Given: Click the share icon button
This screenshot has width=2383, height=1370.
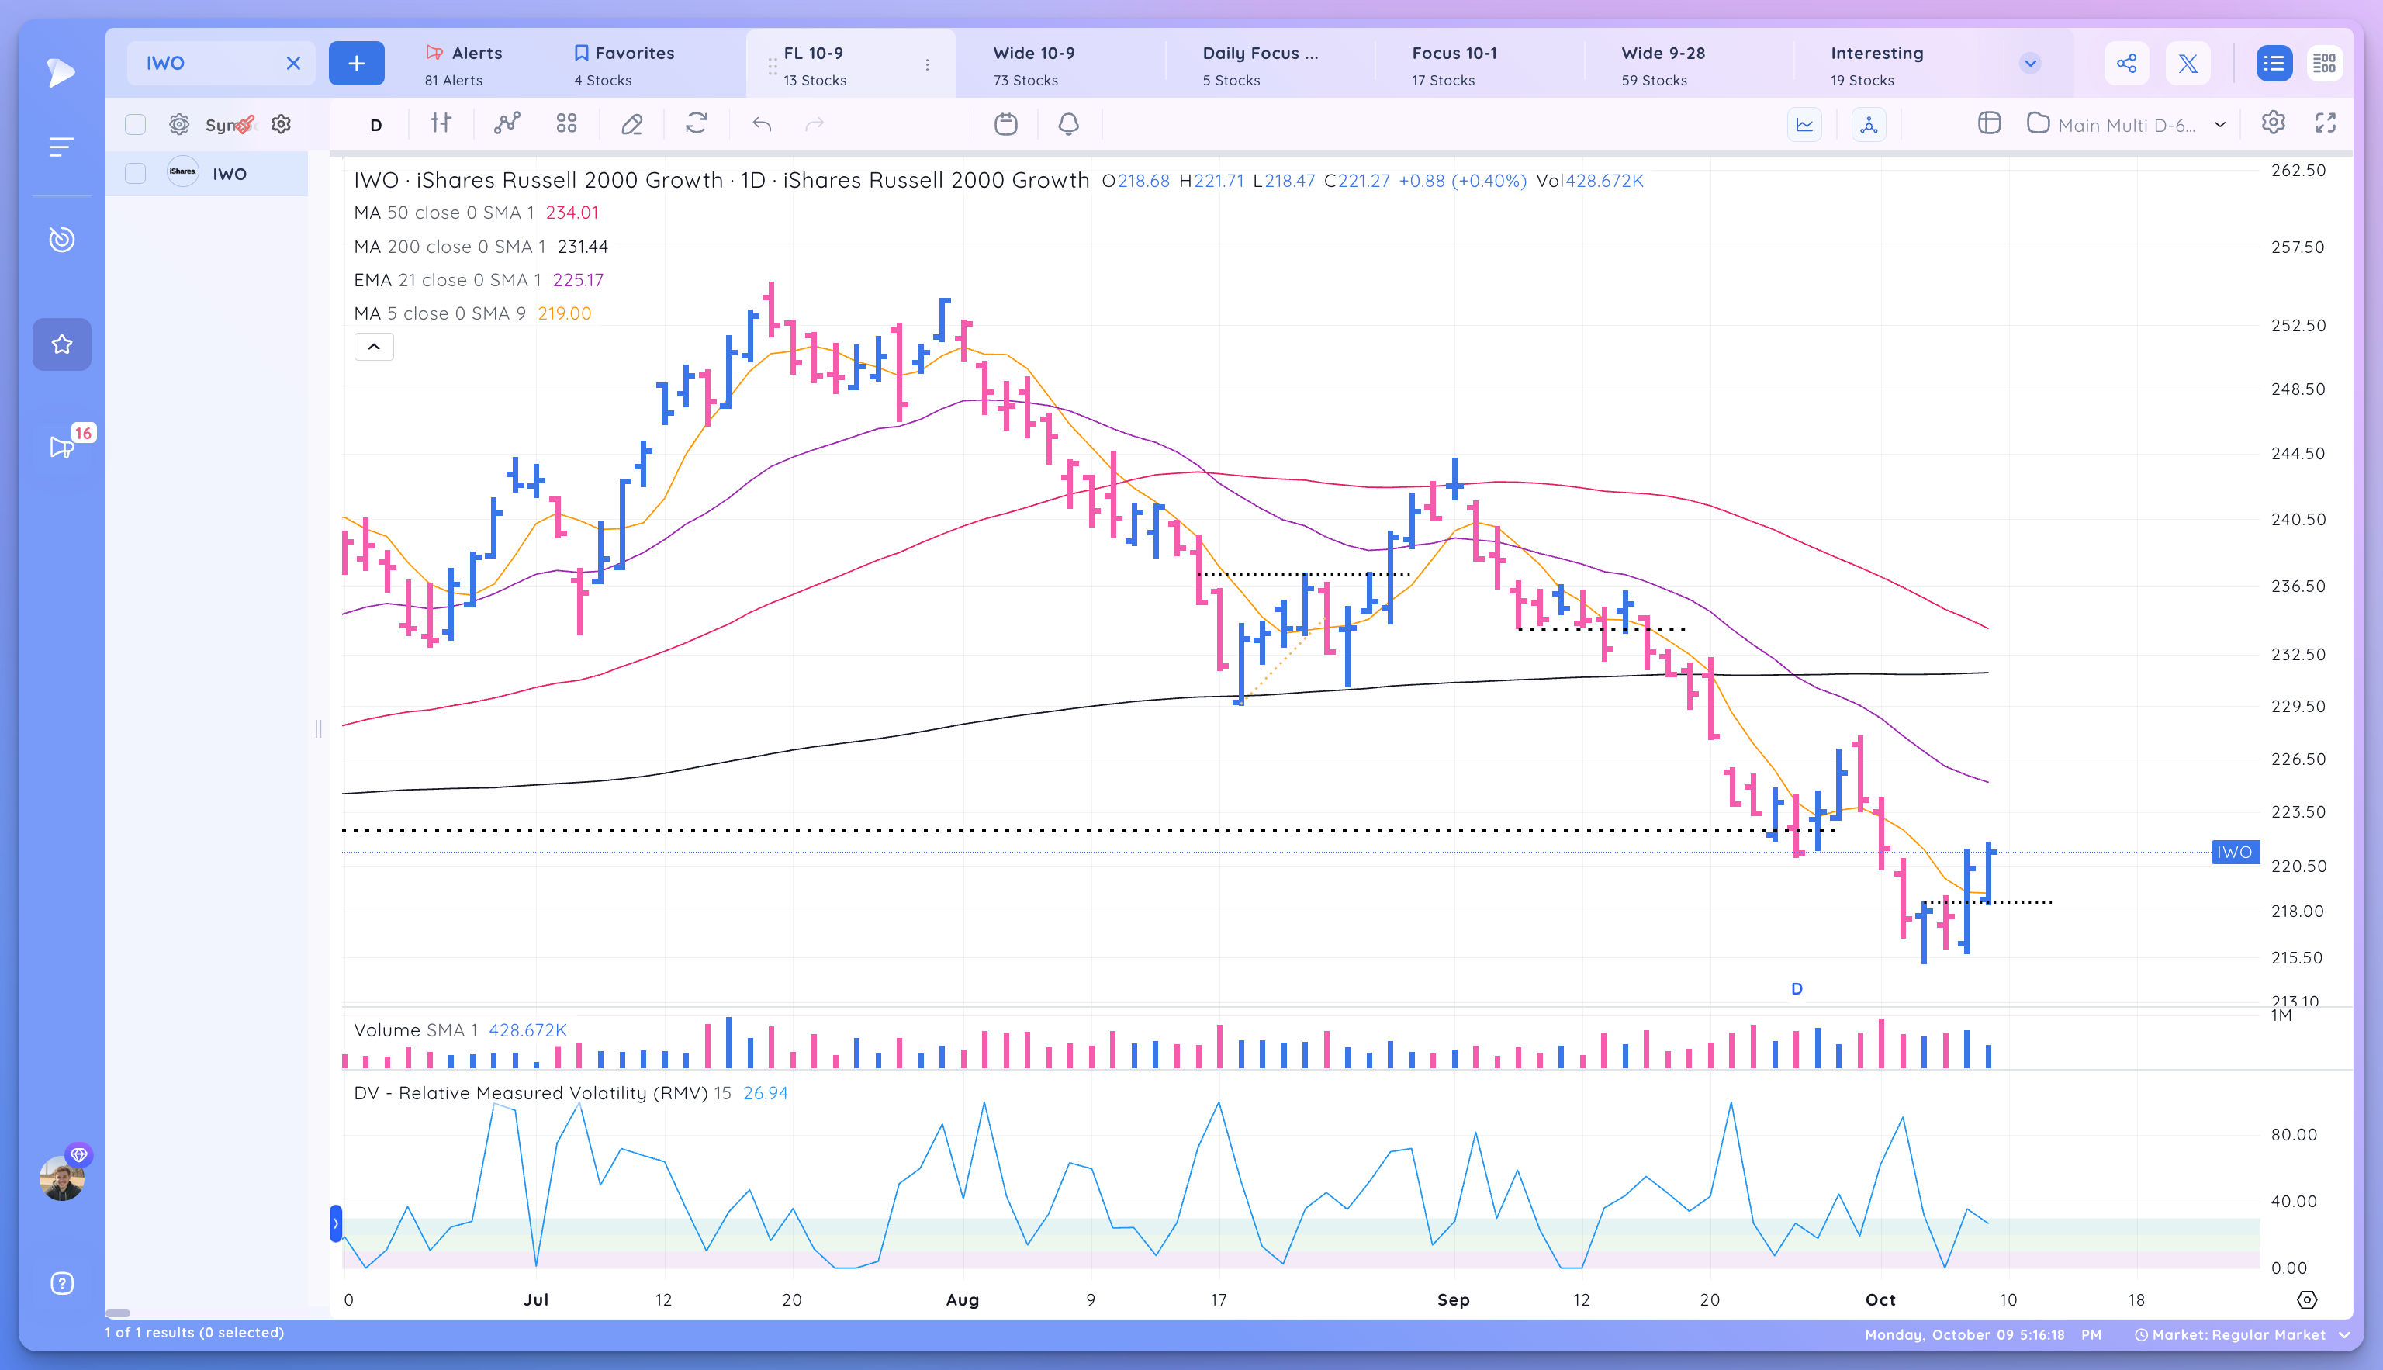Looking at the screenshot, I should pyautogui.click(x=2126, y=63).
